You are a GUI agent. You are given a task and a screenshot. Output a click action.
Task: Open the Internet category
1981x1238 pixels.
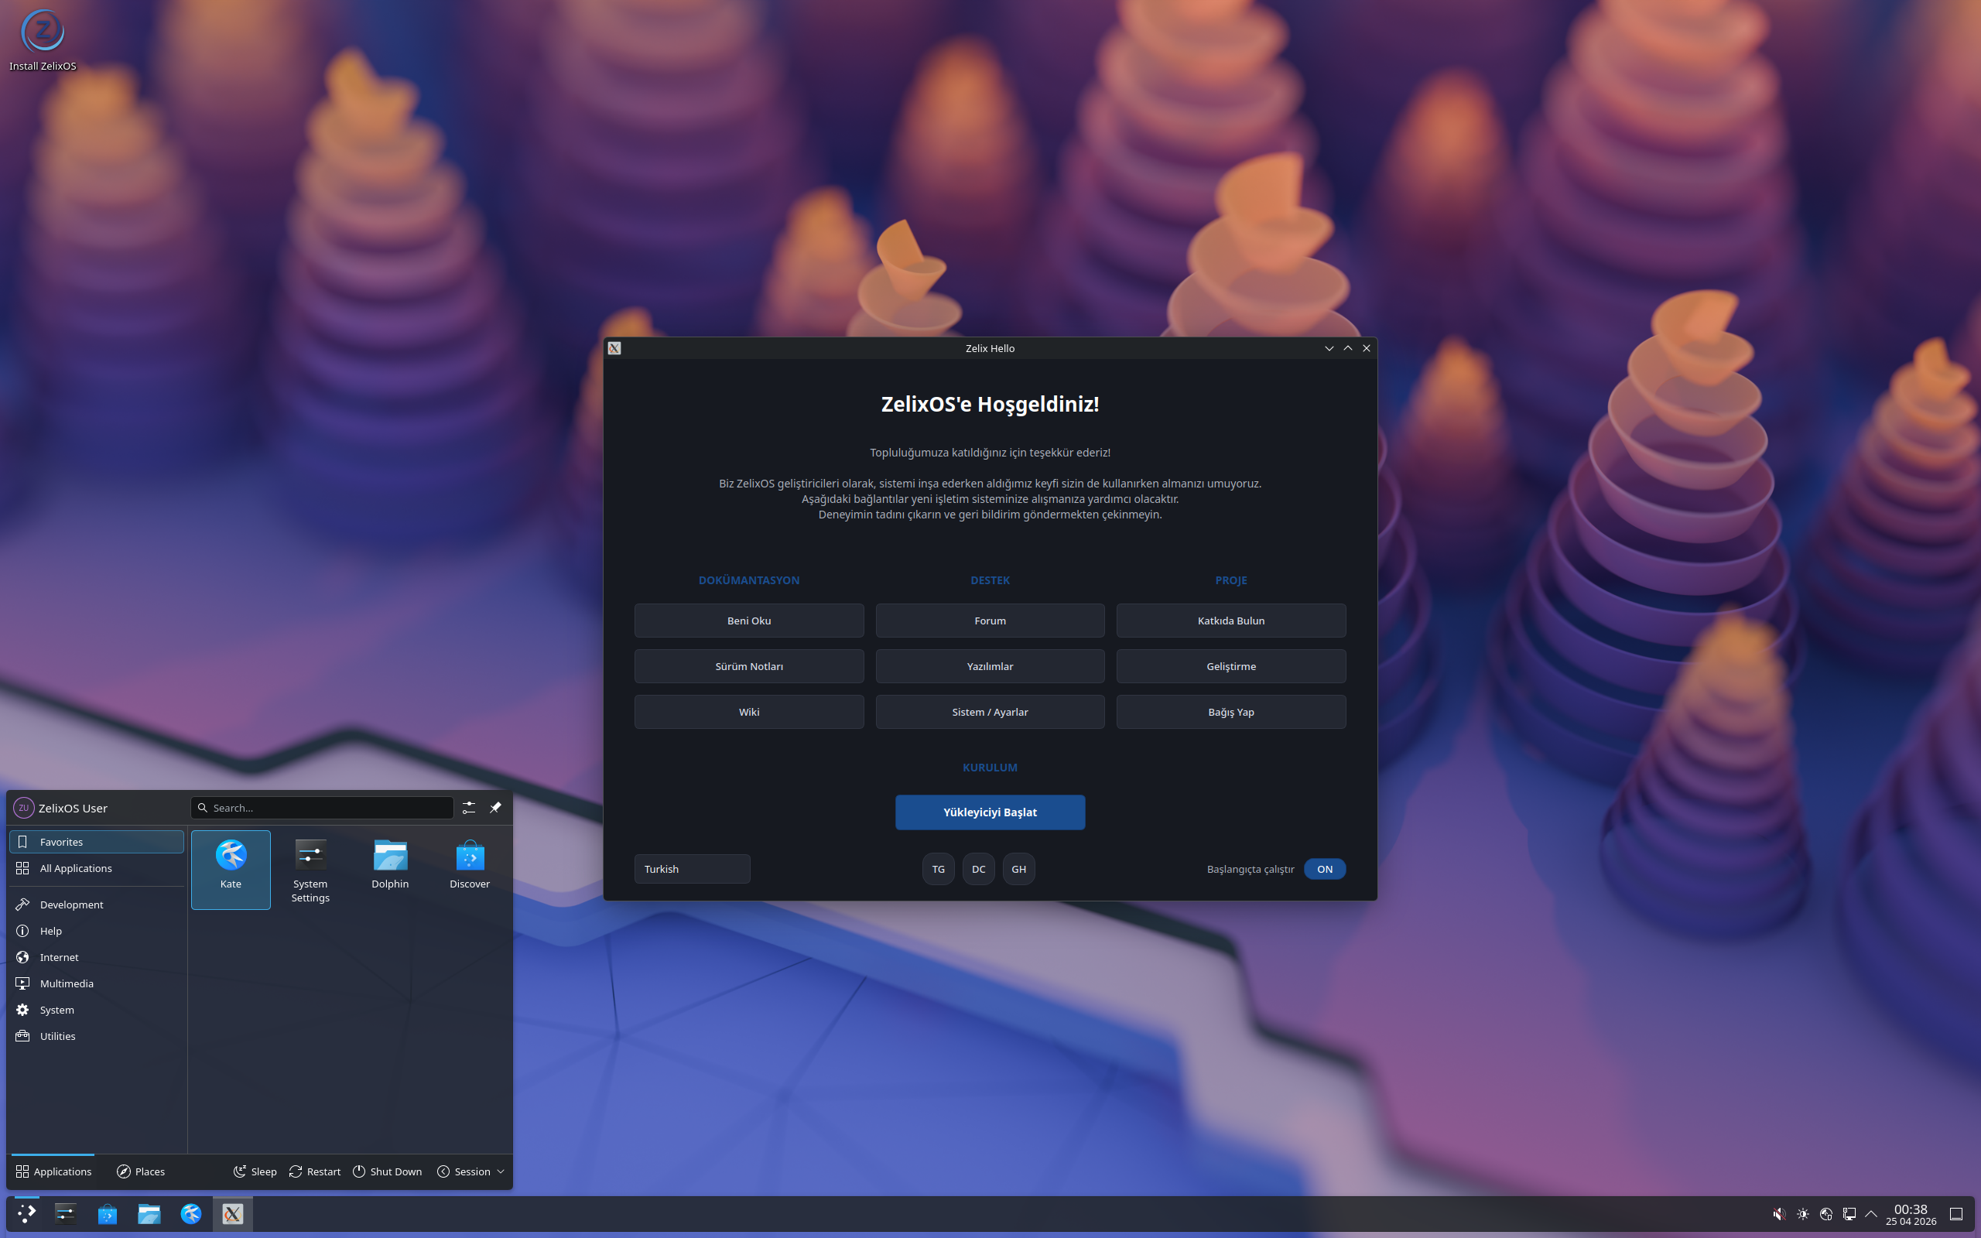(x=97, y=957)
